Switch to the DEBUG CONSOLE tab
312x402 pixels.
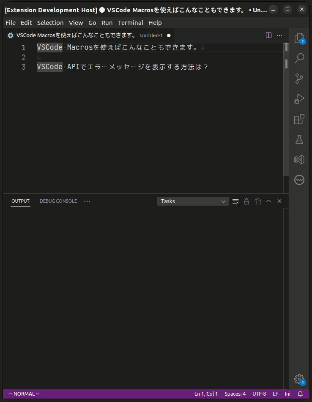point(58,201)
